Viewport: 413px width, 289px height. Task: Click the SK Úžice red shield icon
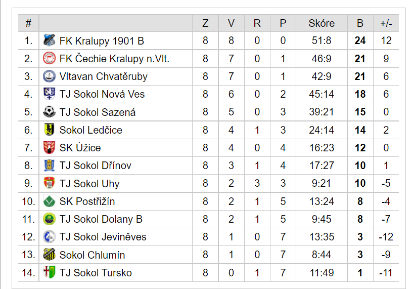pyautogui.click(x=49, y=148)
